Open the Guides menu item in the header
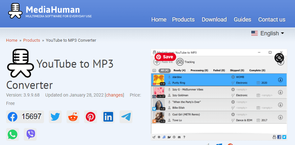The height and width of the screenshot is (145, 295). 242,20
